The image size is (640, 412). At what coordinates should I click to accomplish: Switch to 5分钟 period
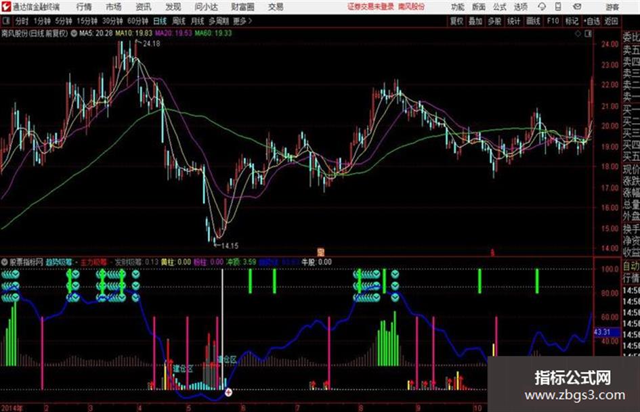64,21
